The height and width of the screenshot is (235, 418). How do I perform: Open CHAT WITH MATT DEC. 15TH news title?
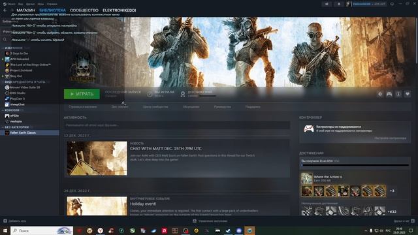pos(166,149)
